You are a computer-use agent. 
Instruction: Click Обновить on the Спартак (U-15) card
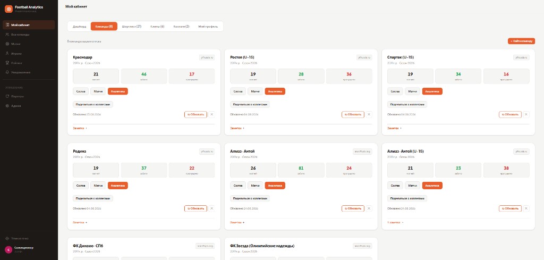pos(510,114)
